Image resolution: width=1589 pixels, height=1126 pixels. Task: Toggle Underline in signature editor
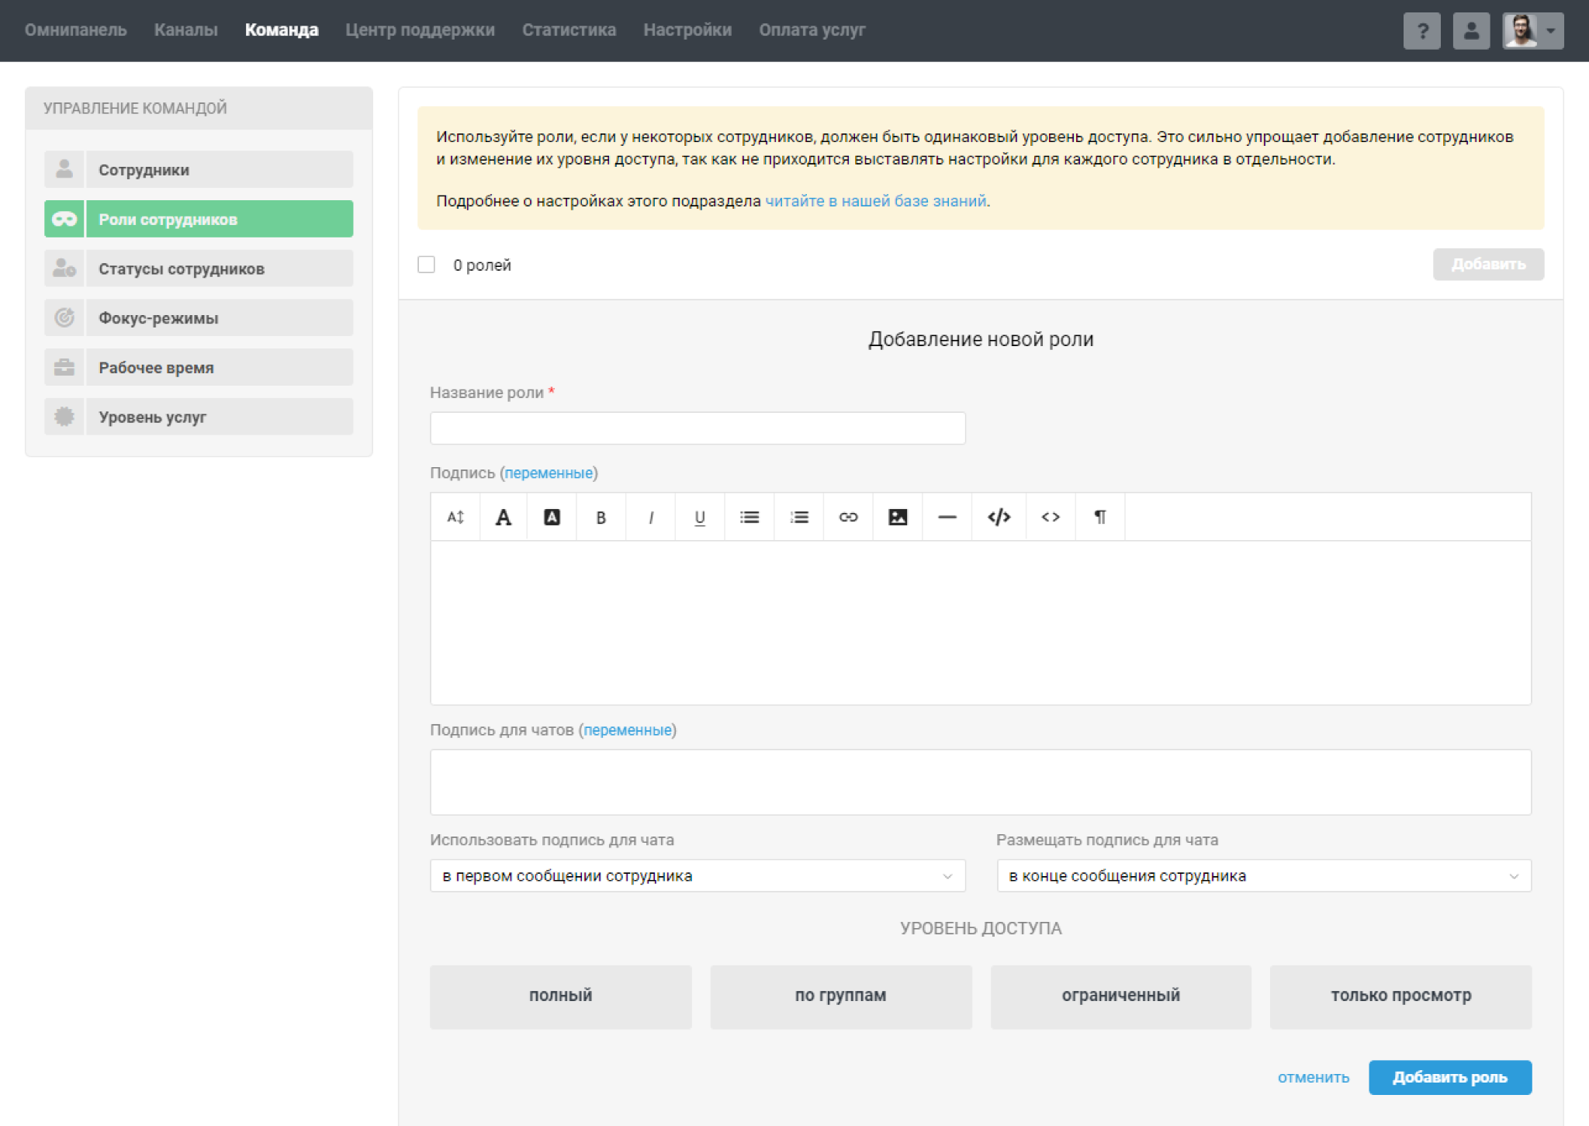tap(699, 518)
